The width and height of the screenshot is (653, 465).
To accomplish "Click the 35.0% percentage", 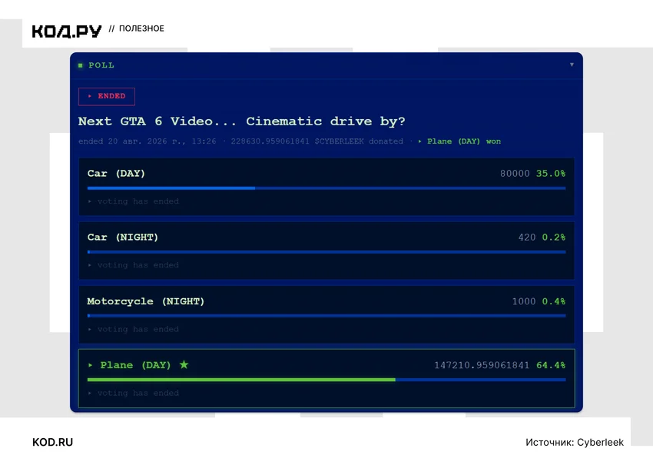I will coord(551,174).
